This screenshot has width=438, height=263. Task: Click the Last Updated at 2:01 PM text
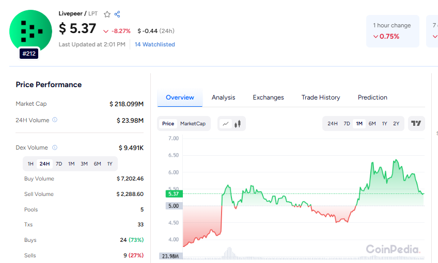[x=92, y=45]
